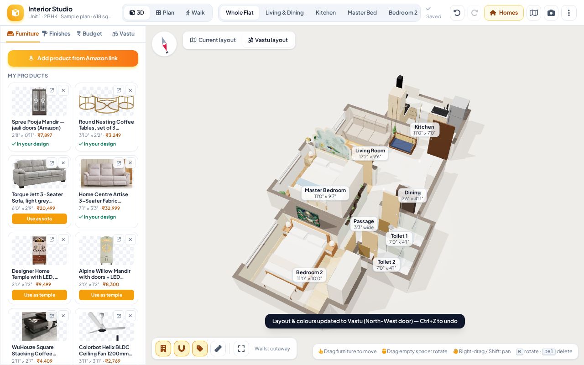584x365 pixels.
Task: Select 3D view mode
Action: [137, 13]
